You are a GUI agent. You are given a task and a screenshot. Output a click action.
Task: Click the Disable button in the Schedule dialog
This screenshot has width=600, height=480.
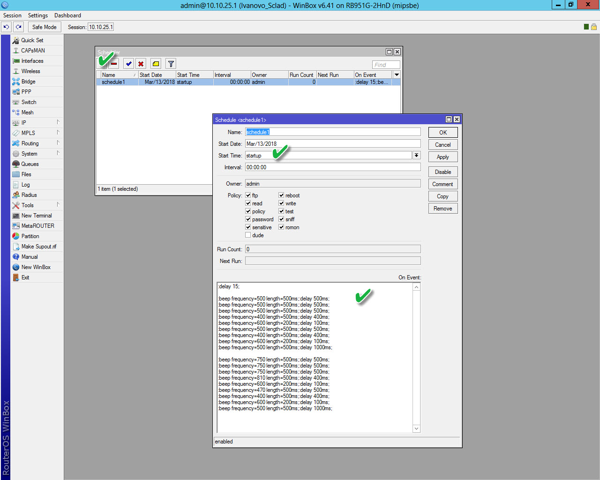443,172
